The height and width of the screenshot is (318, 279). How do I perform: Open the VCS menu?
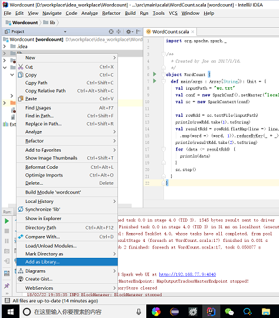point(173,13)
